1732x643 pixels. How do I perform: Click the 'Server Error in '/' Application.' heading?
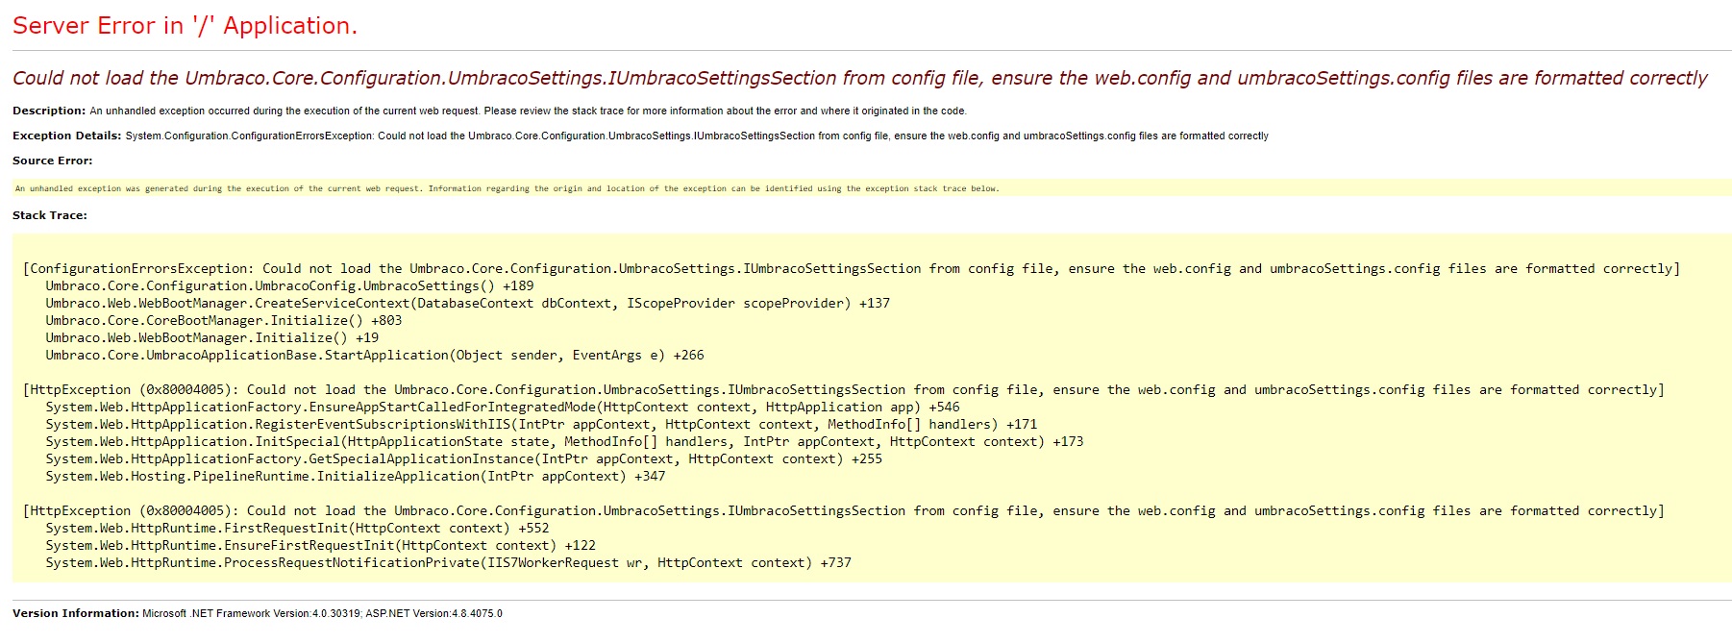[x=185, y=26]
